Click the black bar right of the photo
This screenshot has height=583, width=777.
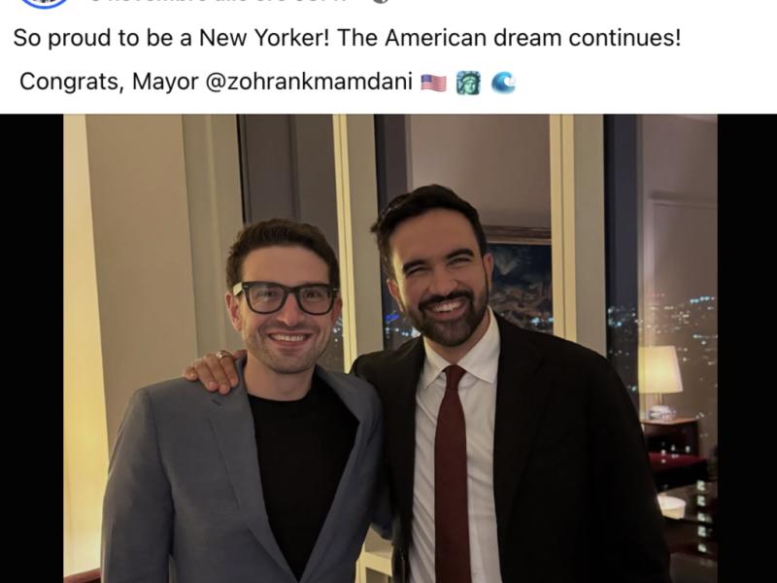747,349
